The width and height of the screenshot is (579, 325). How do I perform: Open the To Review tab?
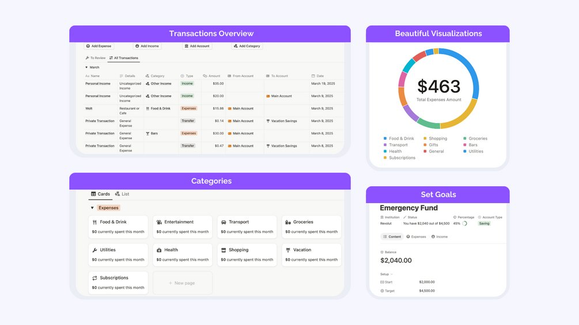pos(95,58)
